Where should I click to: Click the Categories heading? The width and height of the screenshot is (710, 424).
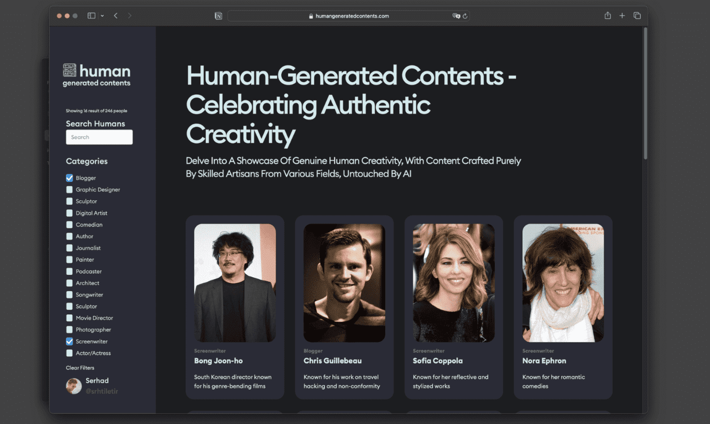tap(87, 161)
